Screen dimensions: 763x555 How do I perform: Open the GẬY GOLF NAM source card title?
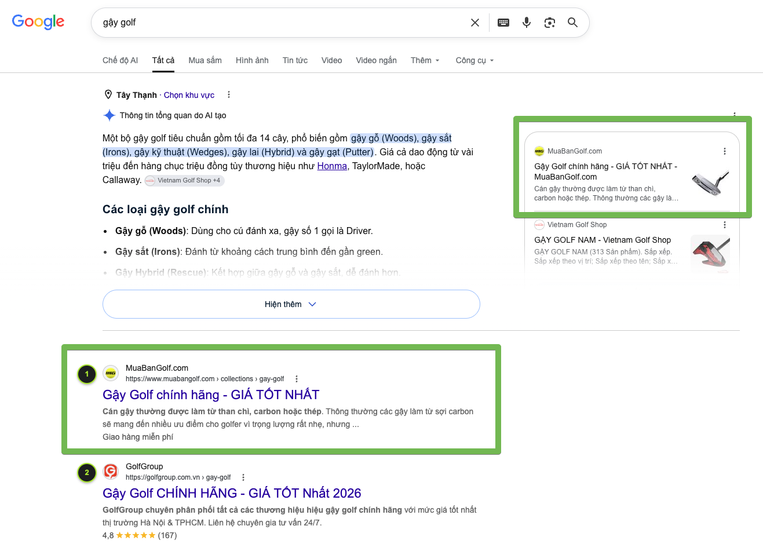point(603,240)
